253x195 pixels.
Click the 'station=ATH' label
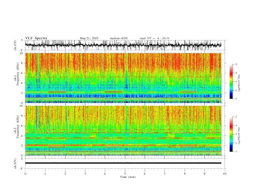point(119,38)
